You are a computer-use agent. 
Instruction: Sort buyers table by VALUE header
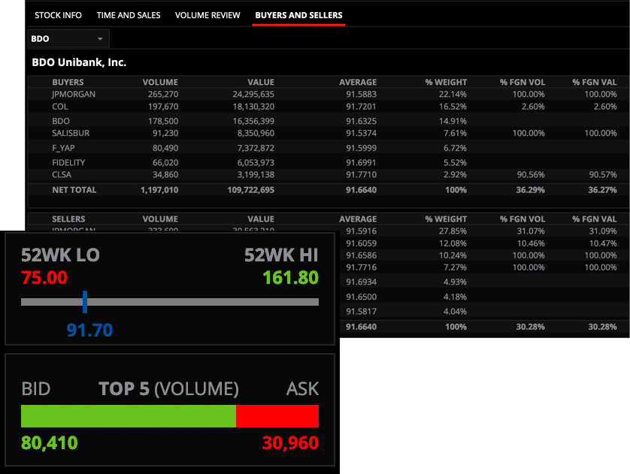coord(261,82)
